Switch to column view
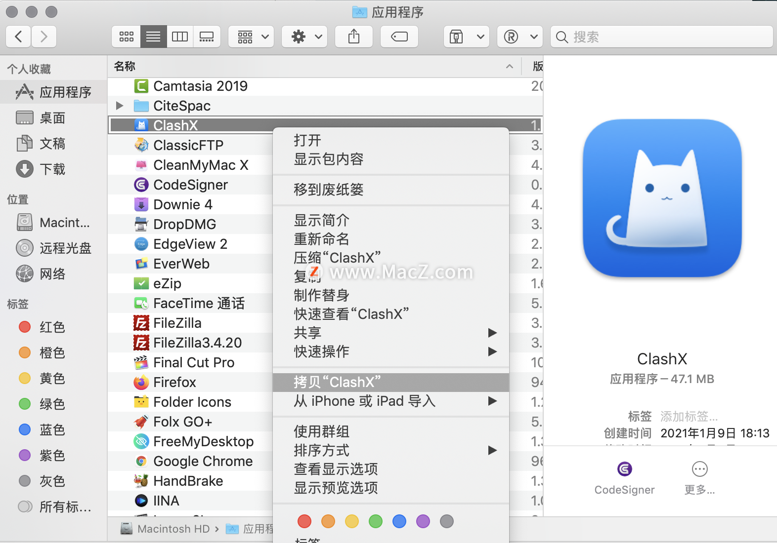Viewport: 777px width, 543px height. 180,37
